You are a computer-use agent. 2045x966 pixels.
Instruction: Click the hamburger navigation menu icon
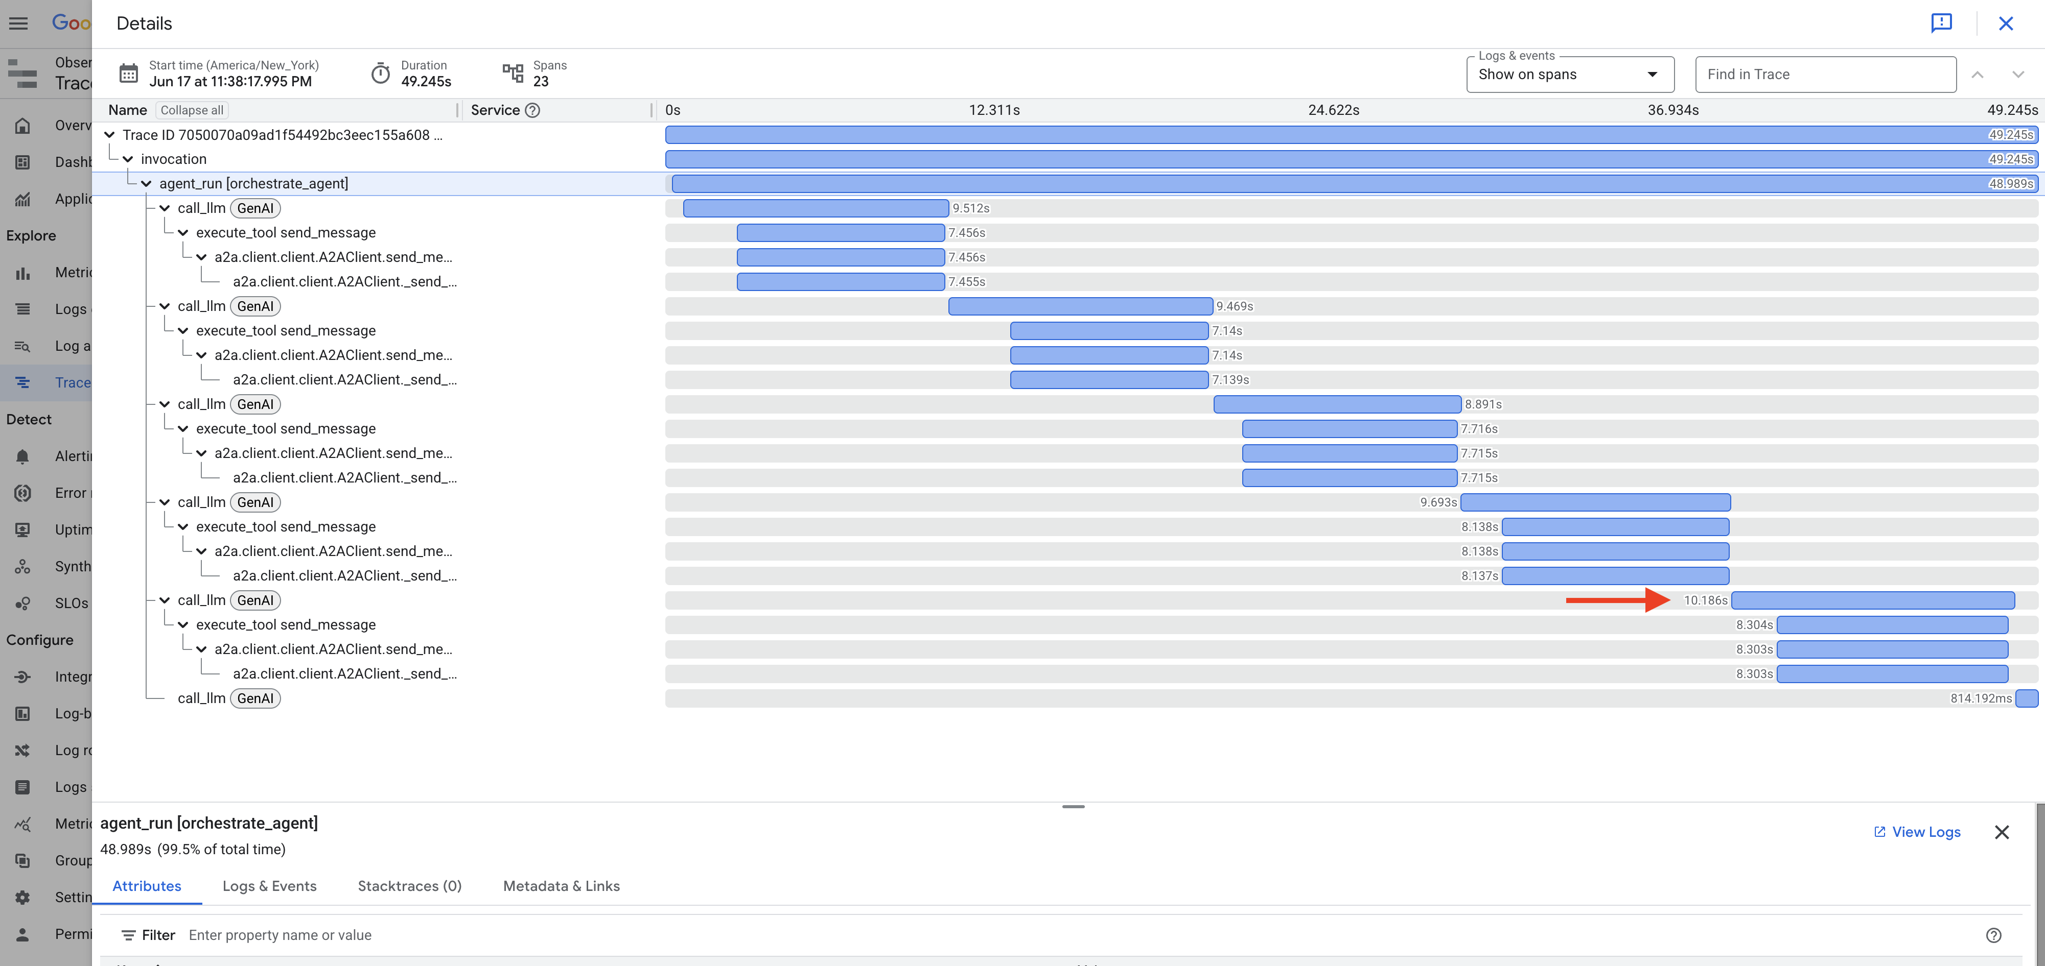(18, 23)
